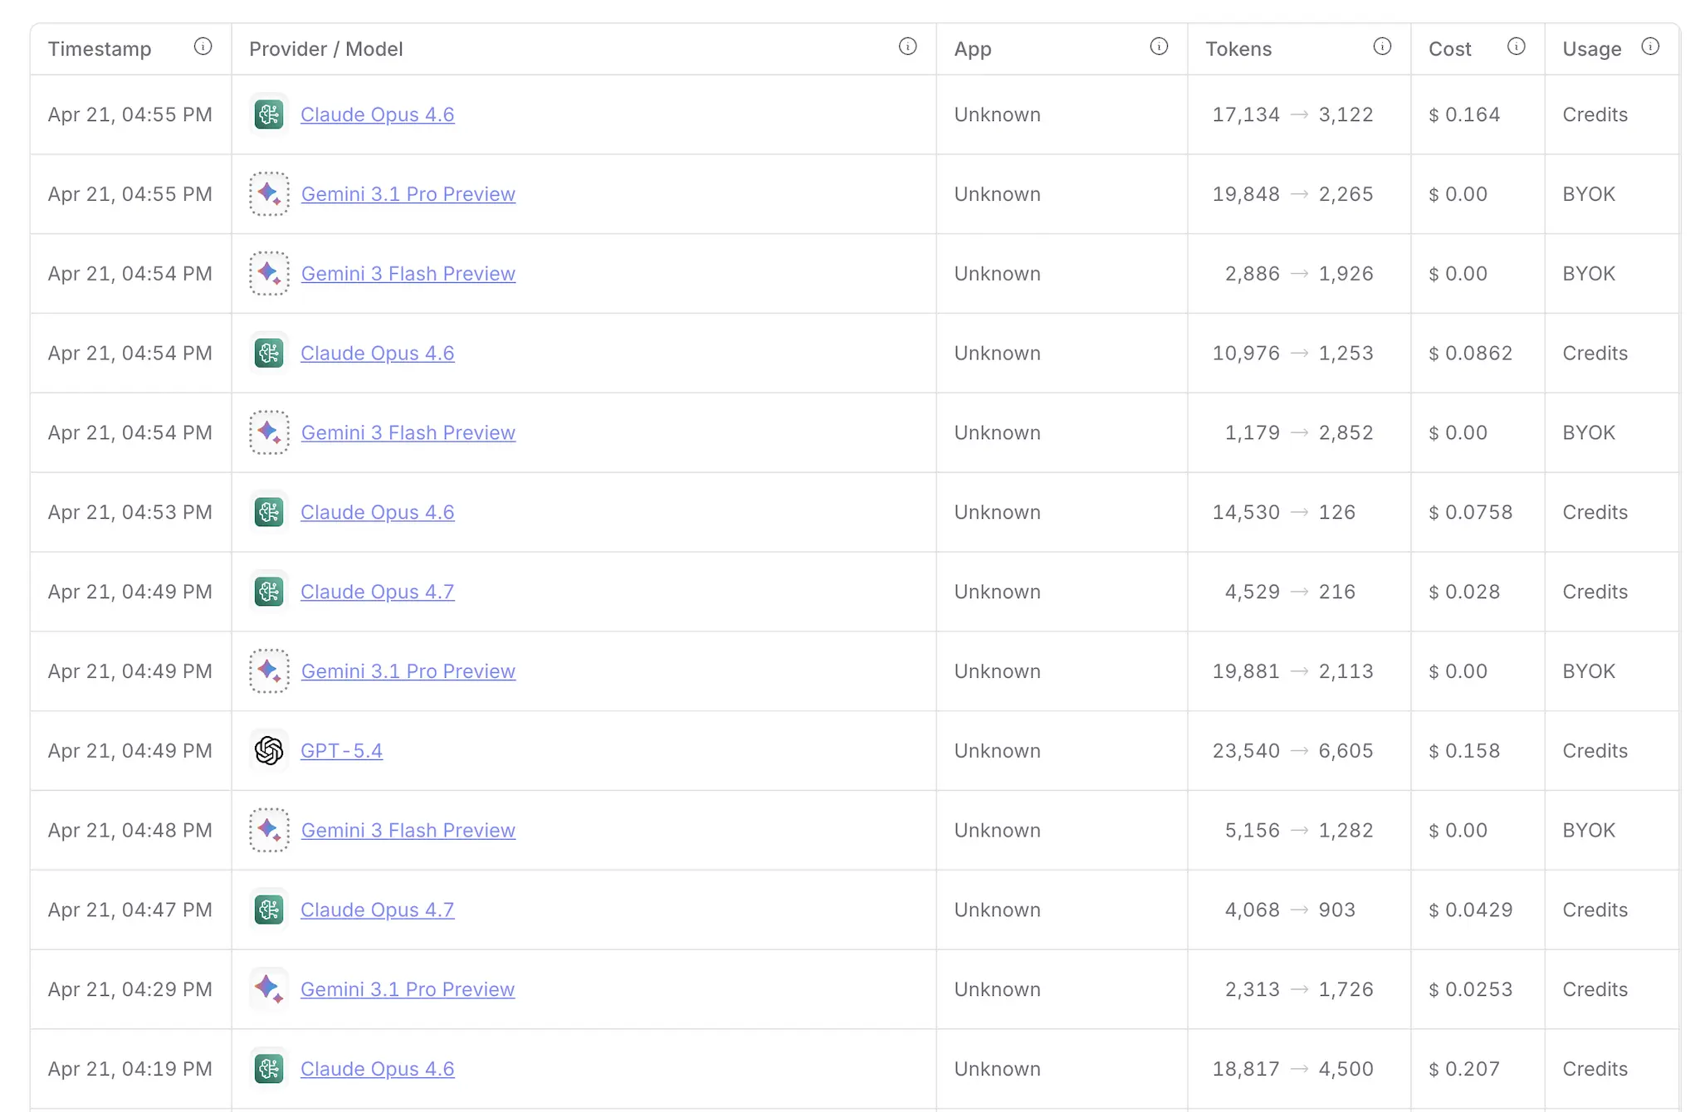
Task: Click the "$ 0.0429" cost value
Action: tap(1470, 910)
